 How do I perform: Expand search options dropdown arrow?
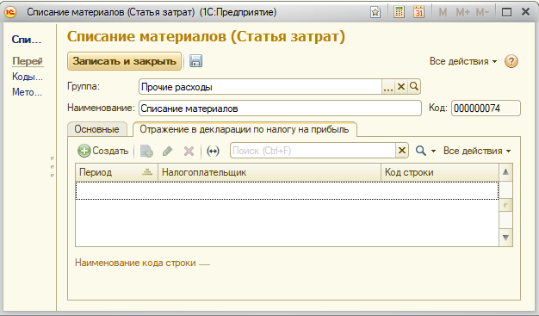(x=433, y=151)
